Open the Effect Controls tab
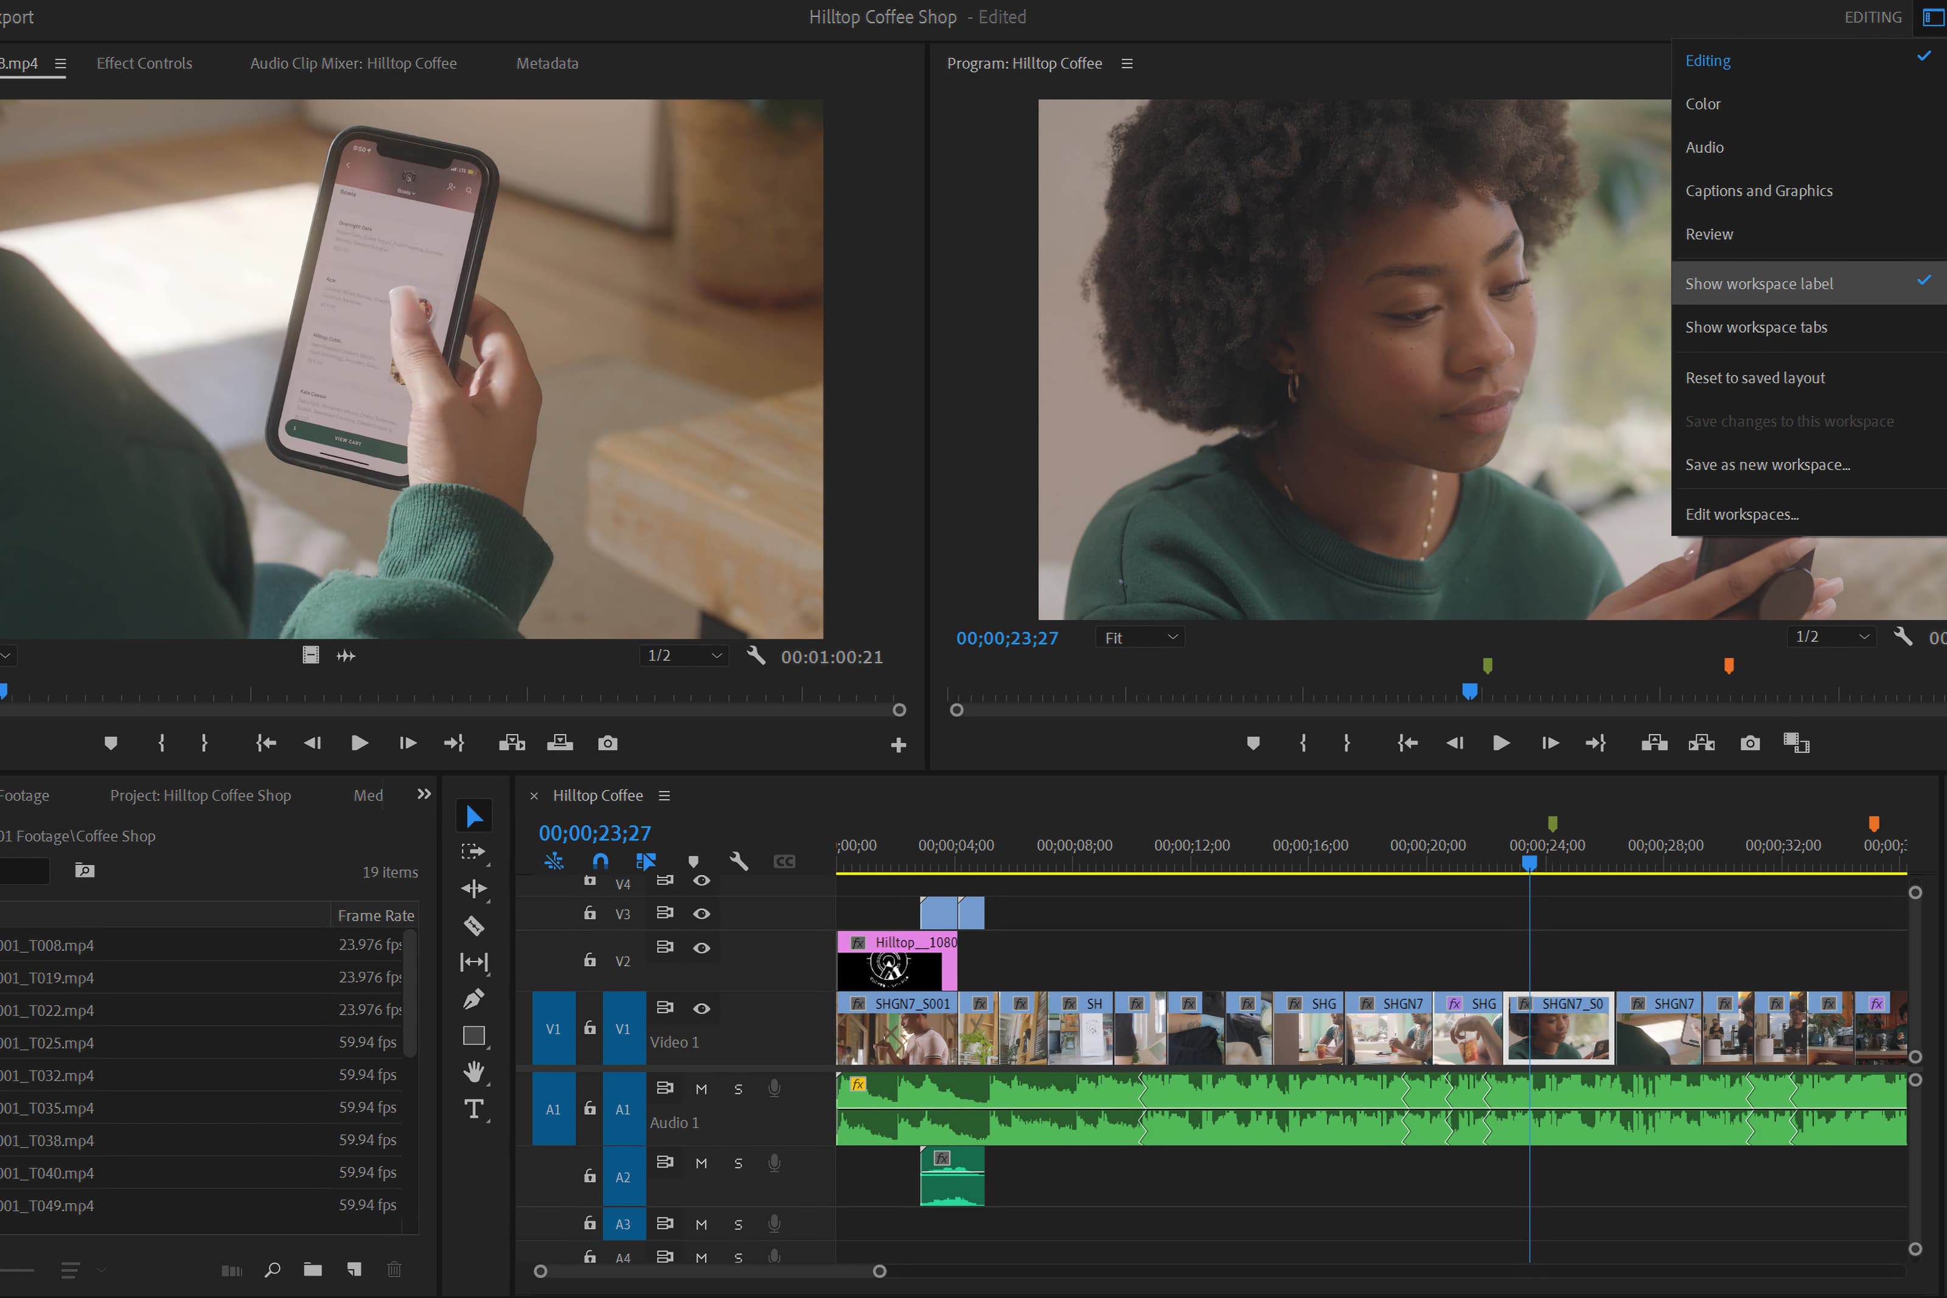Screen dimensions: 1947x1298 pyautogui.click(x=144, y=64)
